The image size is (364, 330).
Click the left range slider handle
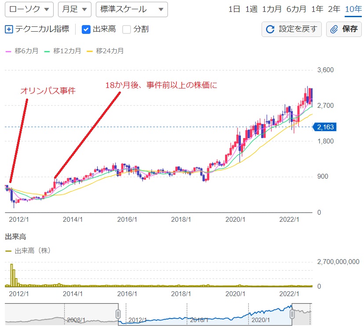tap(118, 314)
